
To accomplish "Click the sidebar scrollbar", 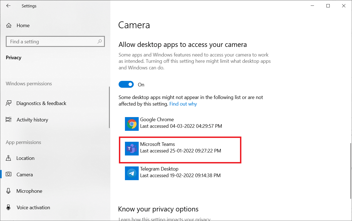I will pyautogui.click(x=110, y=107).
